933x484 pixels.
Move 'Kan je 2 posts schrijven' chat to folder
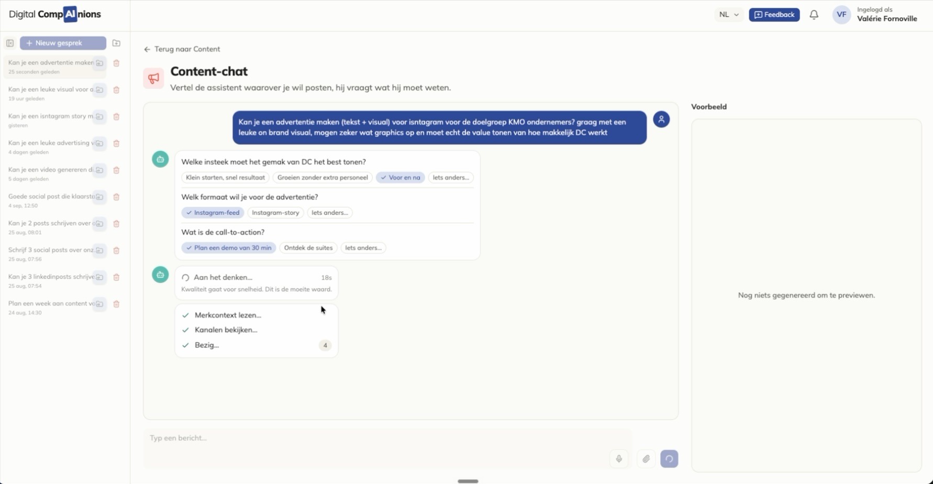(x=99, y=223)
